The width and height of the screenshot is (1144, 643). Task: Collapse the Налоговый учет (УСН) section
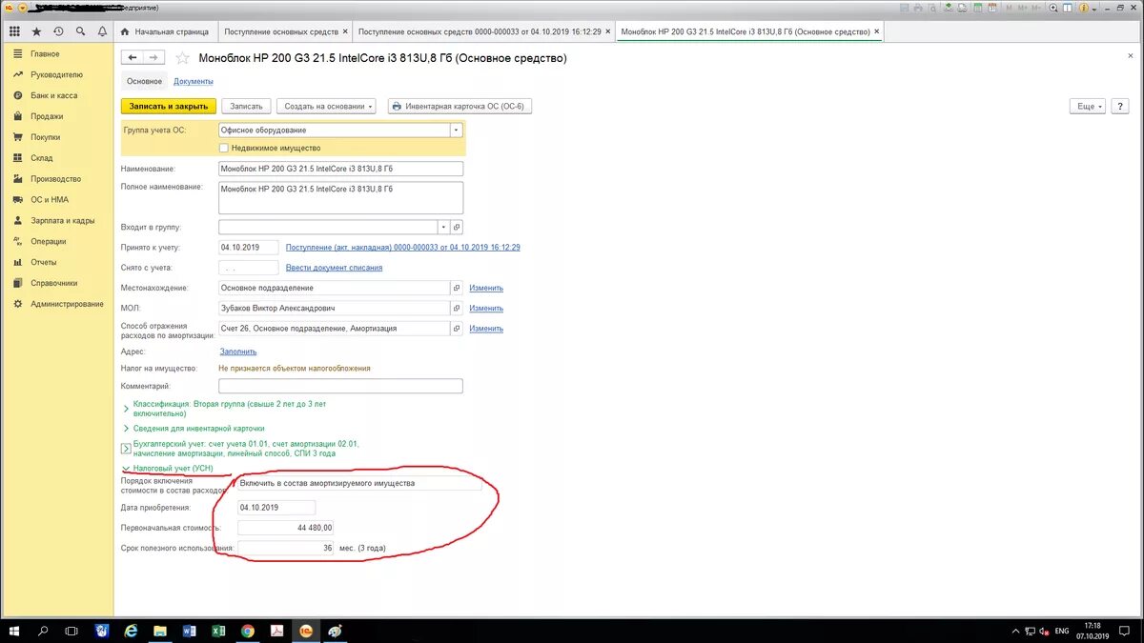click(x=125, y=469)
